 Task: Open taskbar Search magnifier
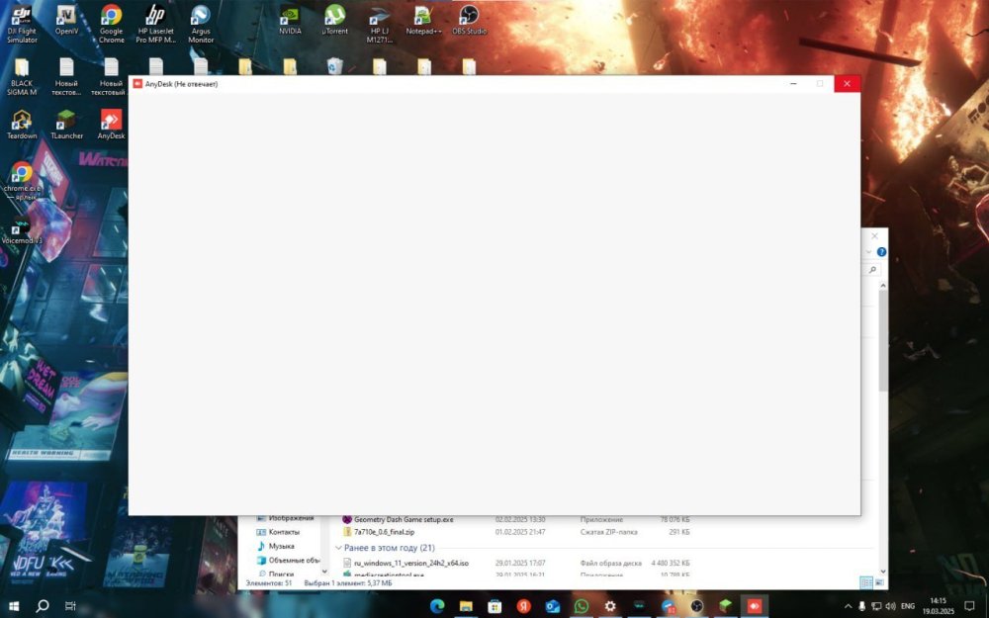43,606
